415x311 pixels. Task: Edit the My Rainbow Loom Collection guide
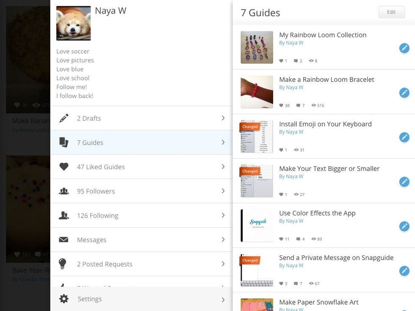click(x=404, y=48)
